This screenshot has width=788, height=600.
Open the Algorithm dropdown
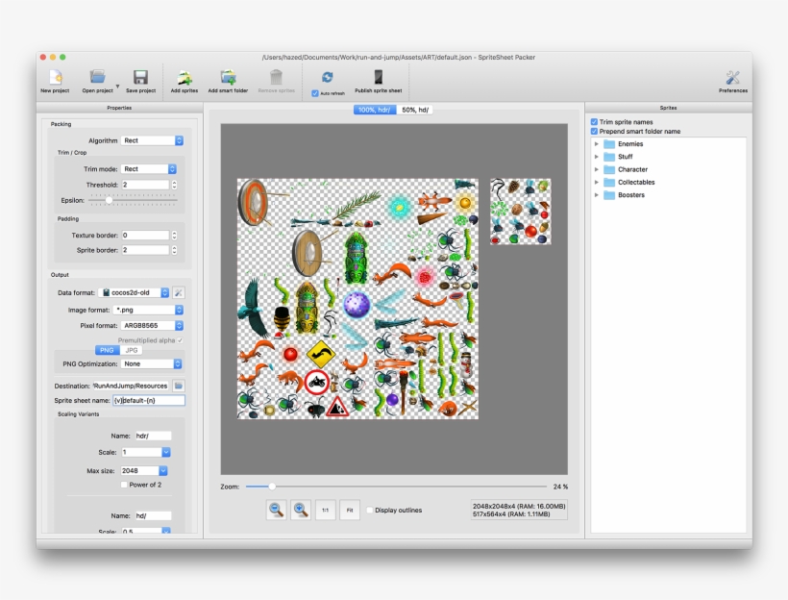click(153, 140)
